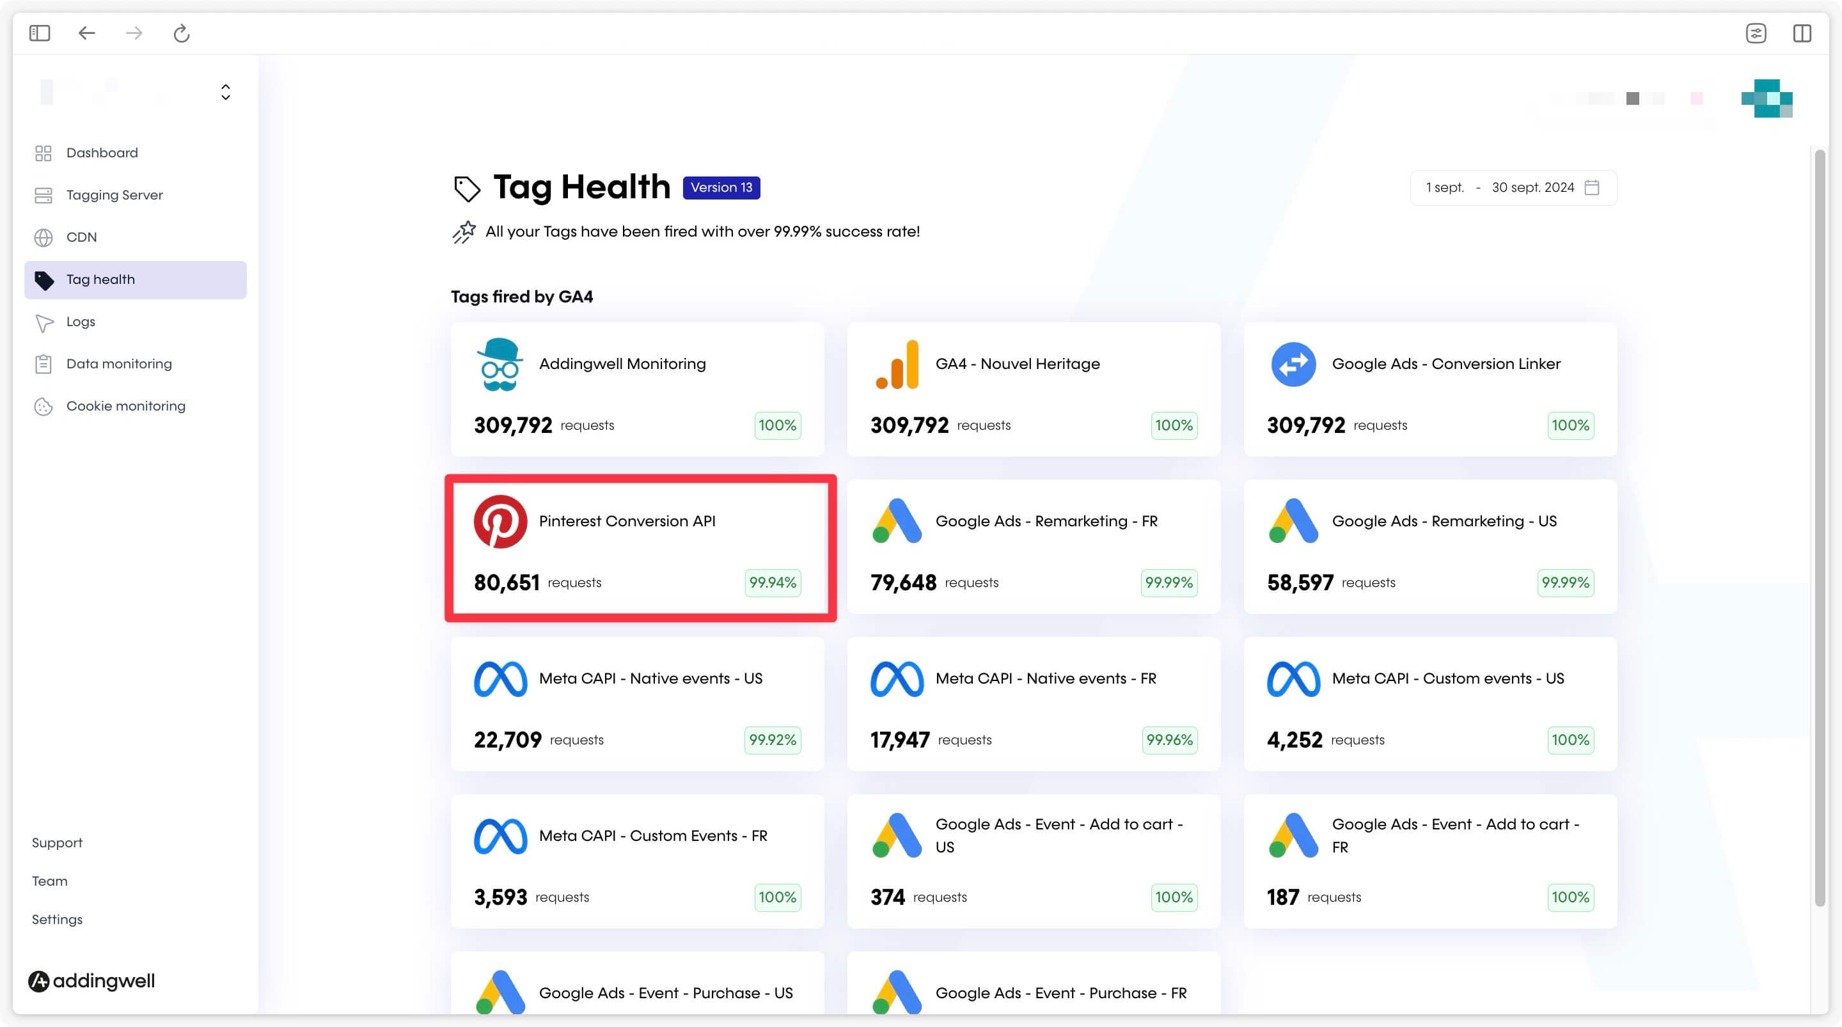
Task: Click Meta icon for Native events US
Action: 501,678
